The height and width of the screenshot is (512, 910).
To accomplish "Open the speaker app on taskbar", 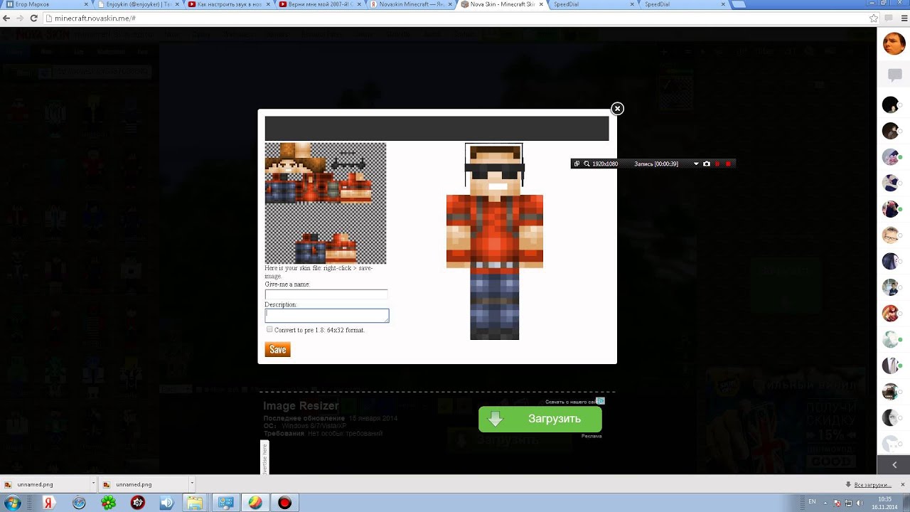I will pos(167,503).
